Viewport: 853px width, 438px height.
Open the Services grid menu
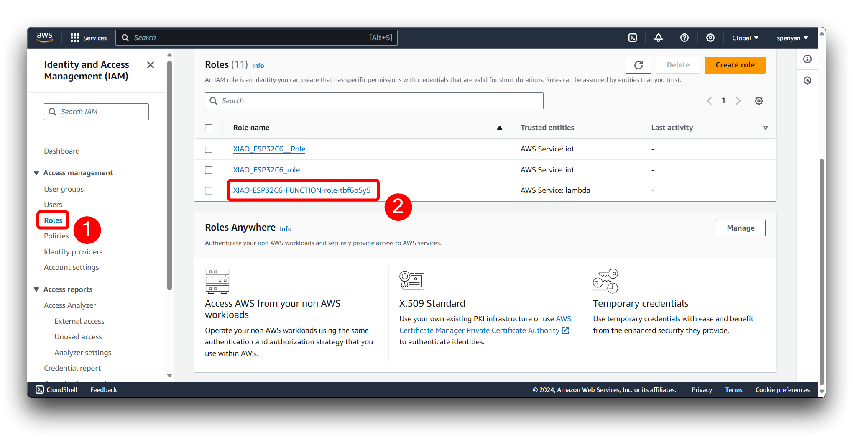tap(89, 38)
